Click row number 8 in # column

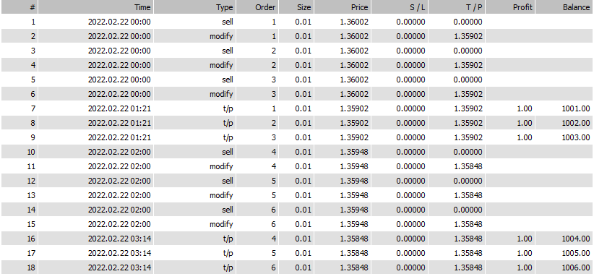point(33,123)
